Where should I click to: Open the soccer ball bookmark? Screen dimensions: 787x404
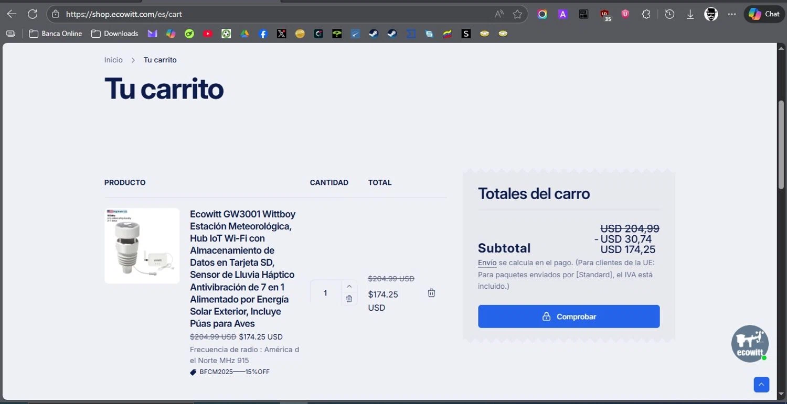[x=226, y=34]
